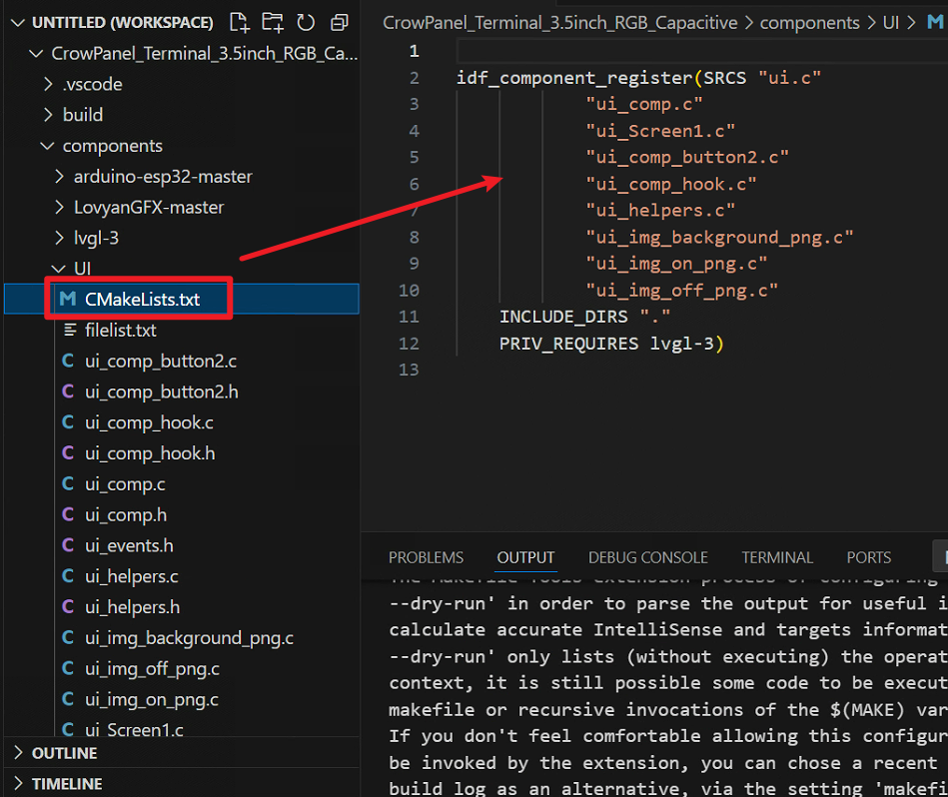The width and height of the screenshot is (948, 797).
Task: Refresh the explorer with the refresh icon
Action: tap(306, 23)
